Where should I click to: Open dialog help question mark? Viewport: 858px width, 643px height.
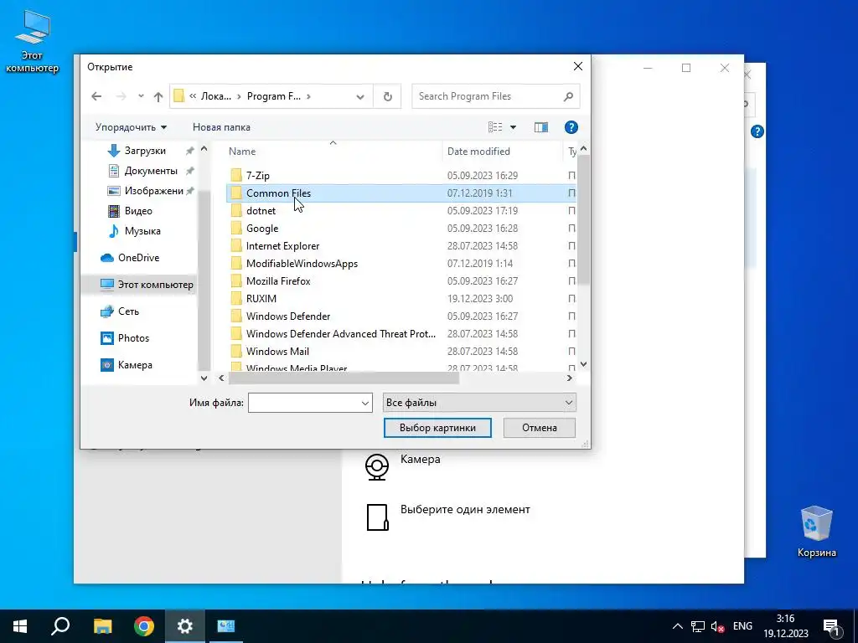[x=571, y=127]
